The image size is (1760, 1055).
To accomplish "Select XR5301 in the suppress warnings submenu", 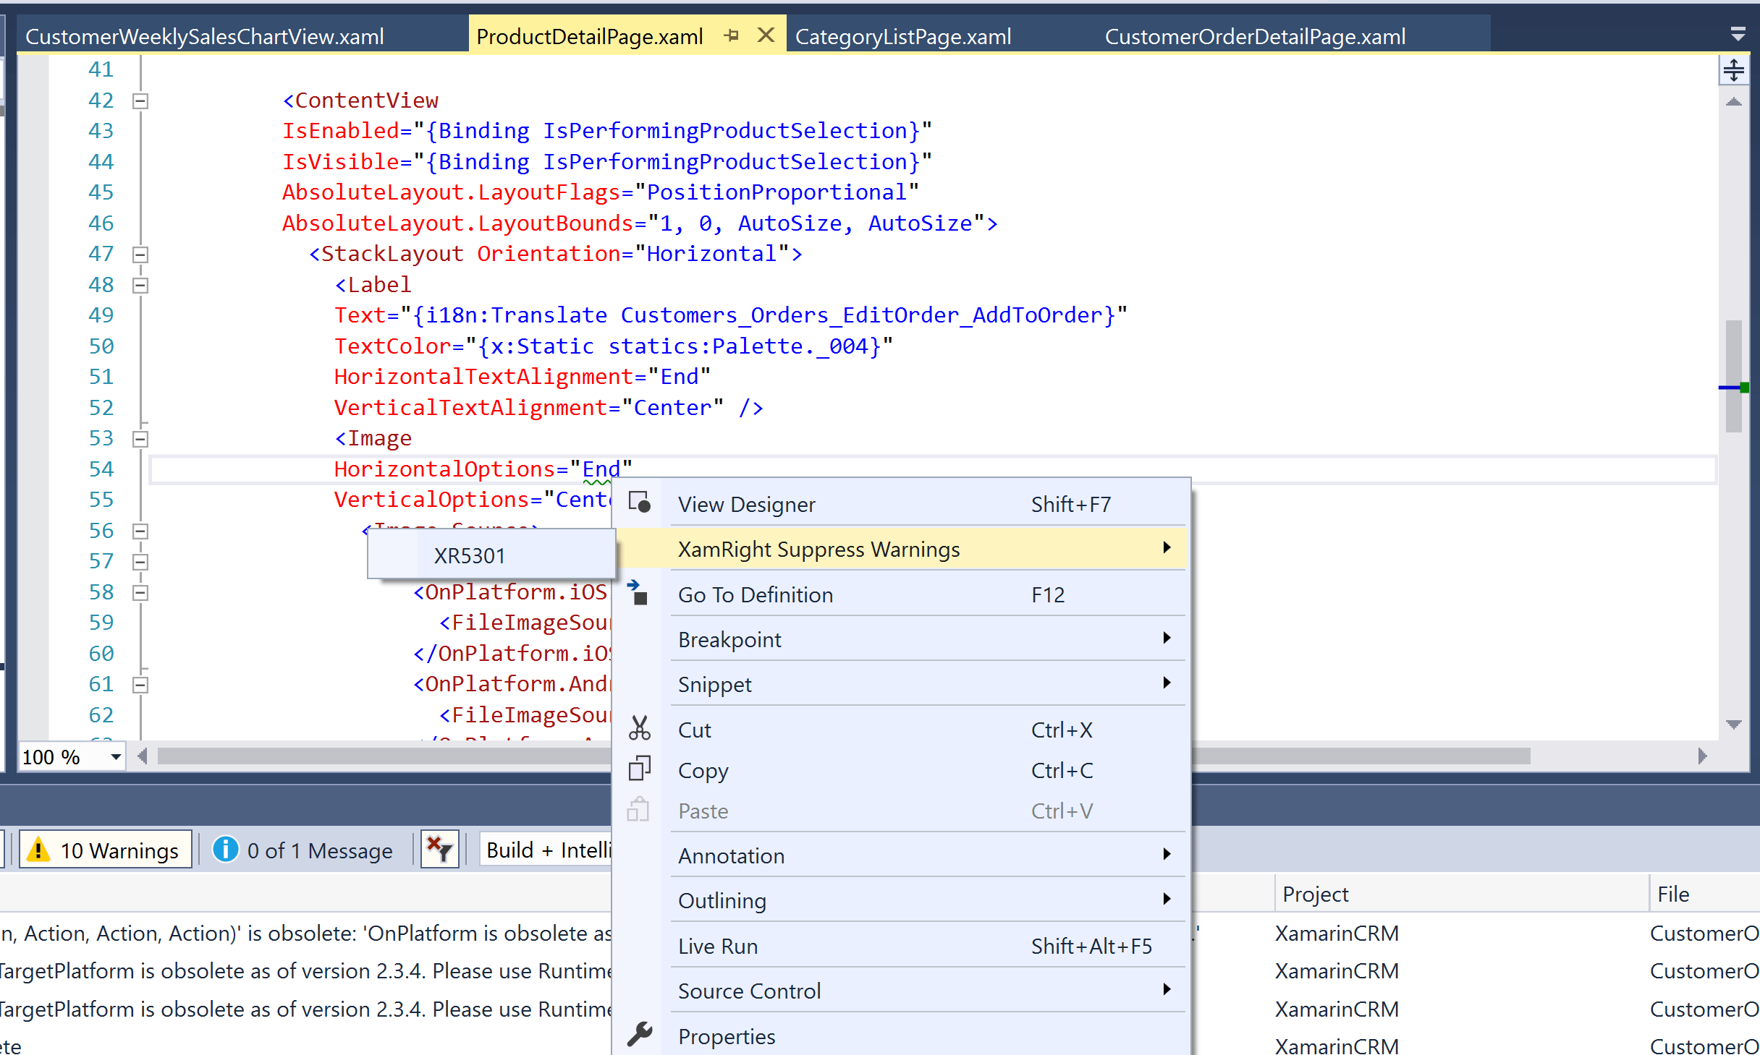I will 470,555.
